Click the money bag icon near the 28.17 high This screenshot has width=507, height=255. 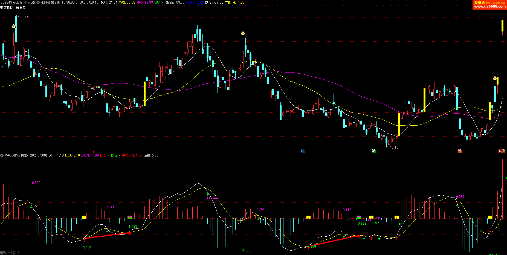pyautogui.click(x=14, y=26)
